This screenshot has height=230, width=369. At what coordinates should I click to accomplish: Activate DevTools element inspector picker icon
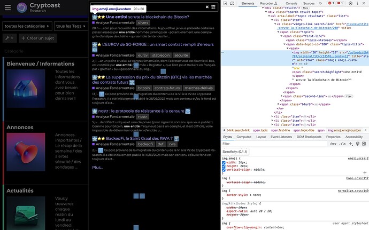click(x=225, y=3)
